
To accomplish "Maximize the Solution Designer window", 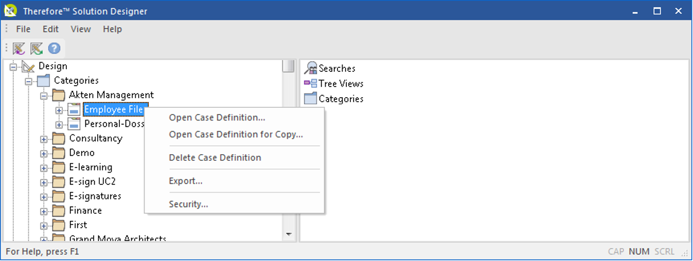I will (x=657, y=11).
